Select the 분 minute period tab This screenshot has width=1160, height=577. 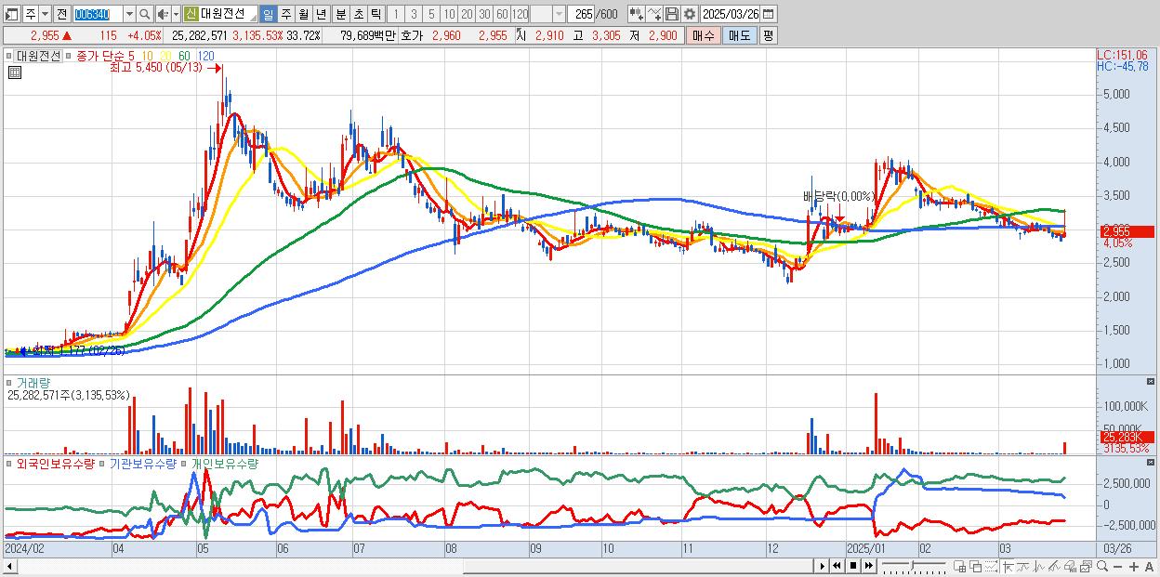(339, 14)
